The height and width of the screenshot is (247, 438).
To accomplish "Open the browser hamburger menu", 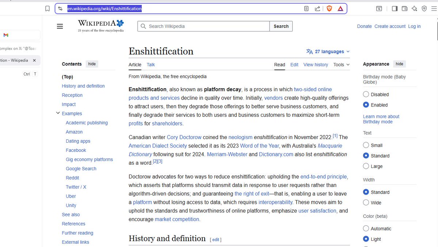I will coord(434,9).
